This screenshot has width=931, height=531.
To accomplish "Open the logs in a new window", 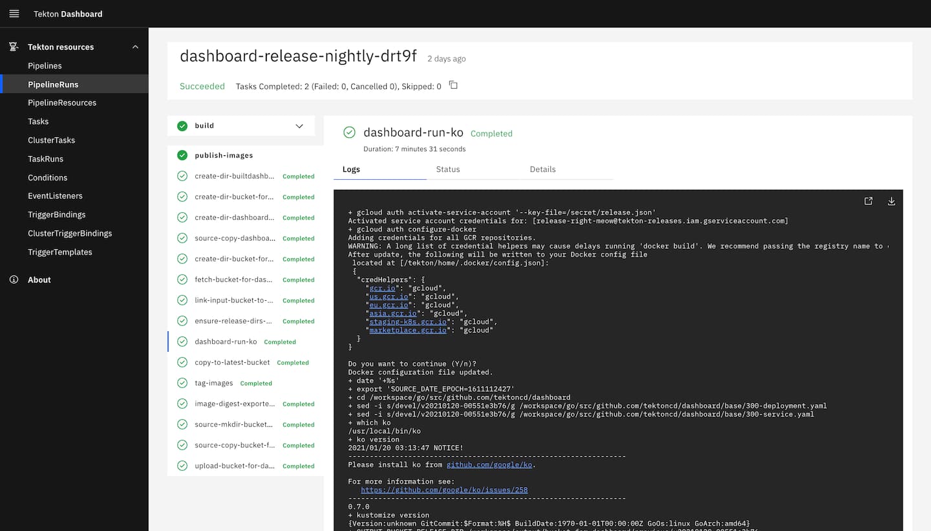I will [868, 200].
